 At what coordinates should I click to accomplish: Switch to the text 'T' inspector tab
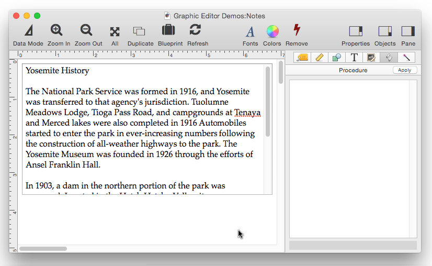tap(354, 58)
